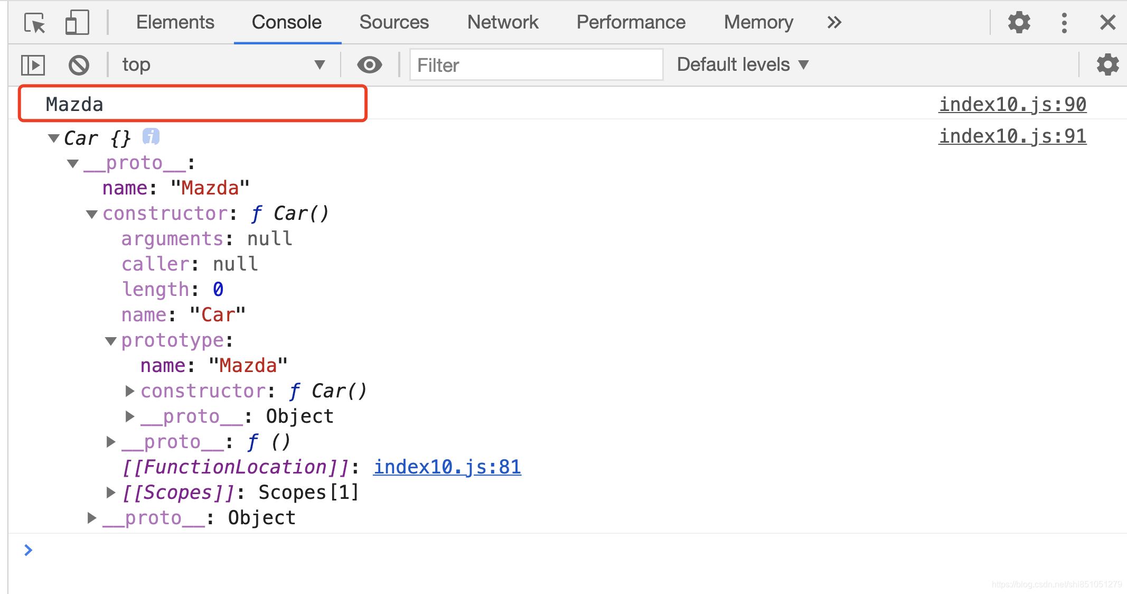The image size is (1127, 594).
Task: Toggle the device toolbar icon
Action: (77, 23)
